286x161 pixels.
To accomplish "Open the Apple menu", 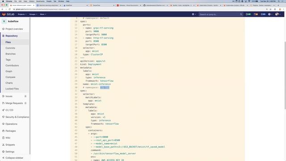I will [3, 1].
